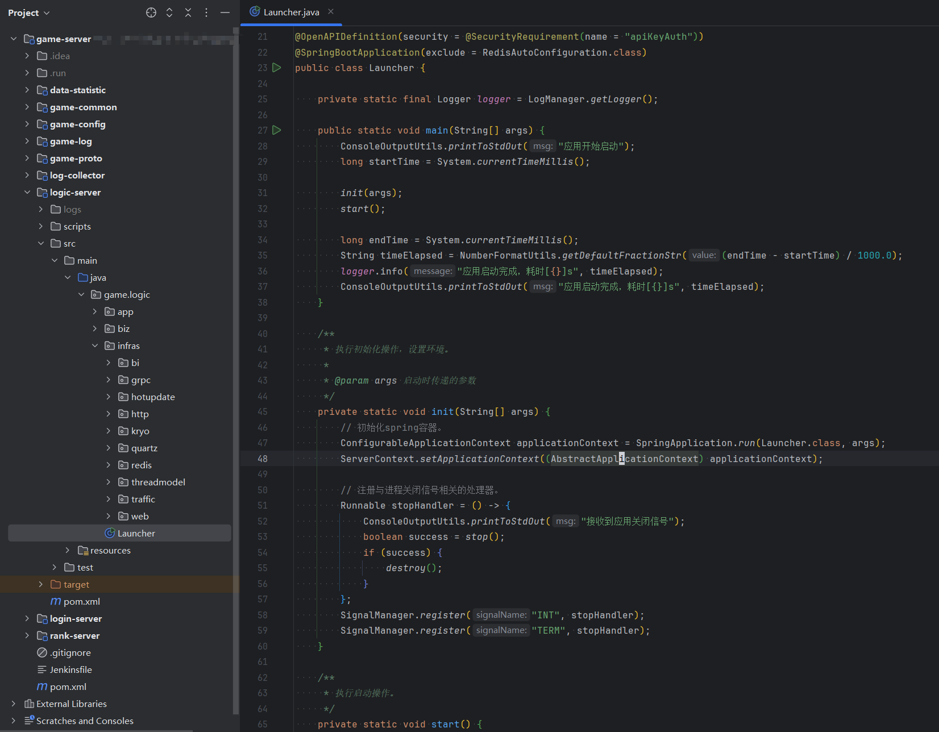
Task: Expand External Libraries node
Action: (x=14, y=704)
